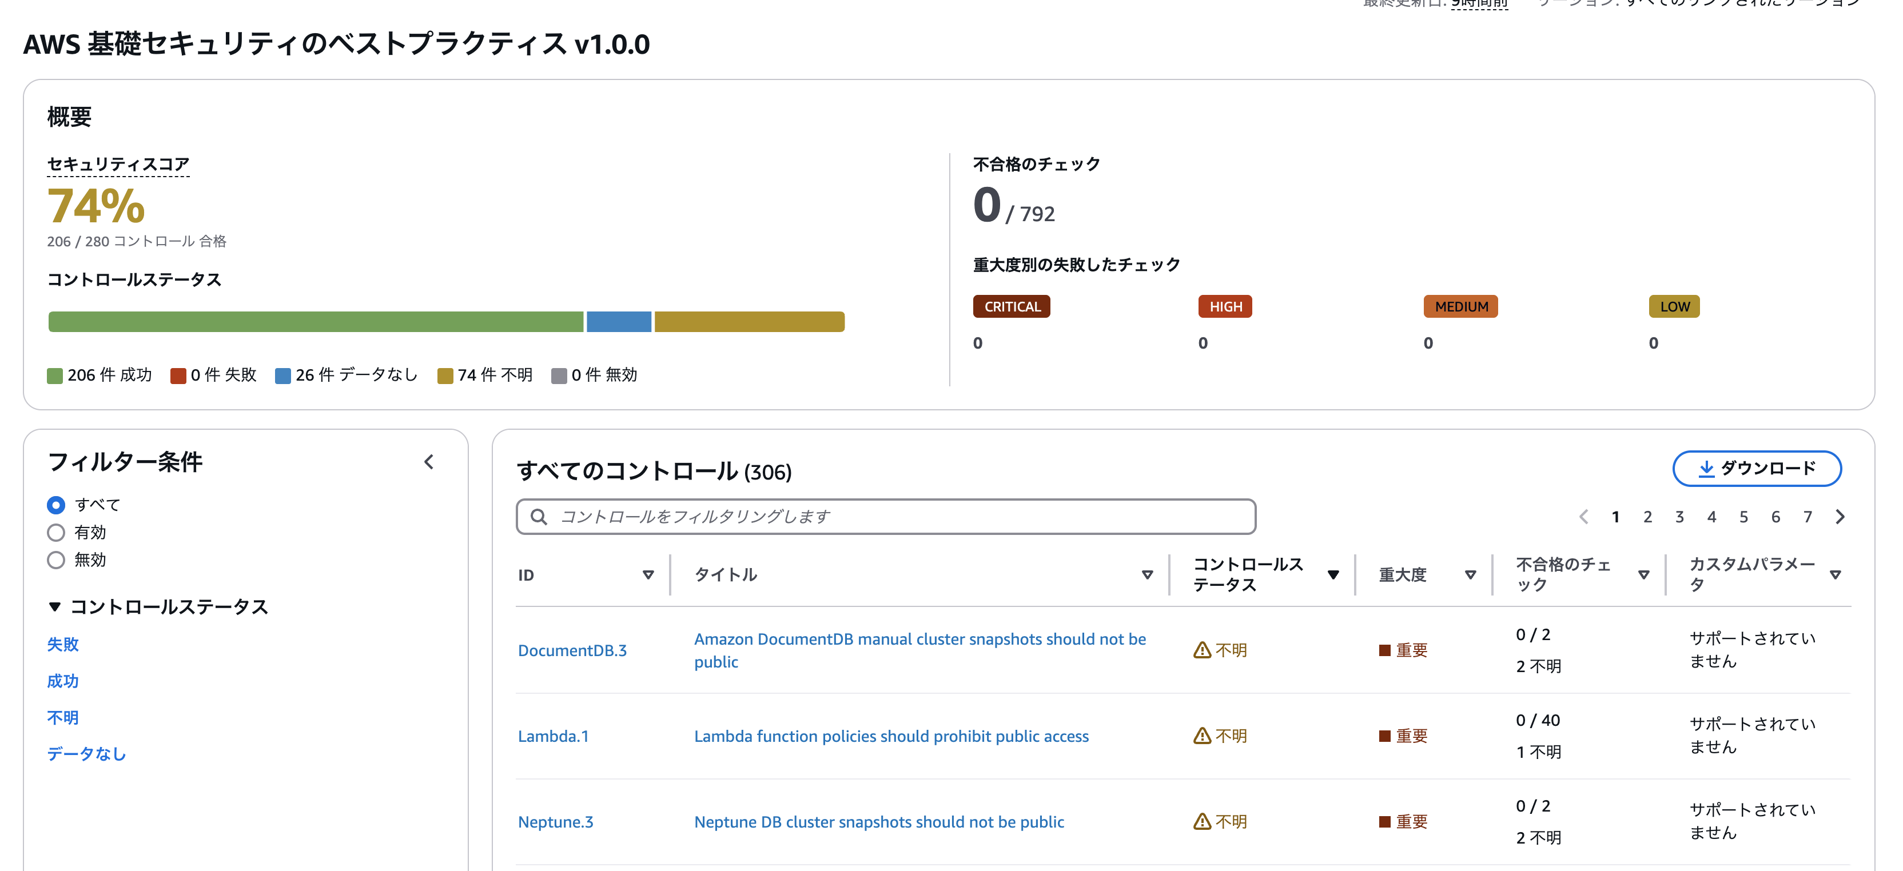
Task: Click the 206 件 成功 legend swatch
Action: tap(55, 375)
